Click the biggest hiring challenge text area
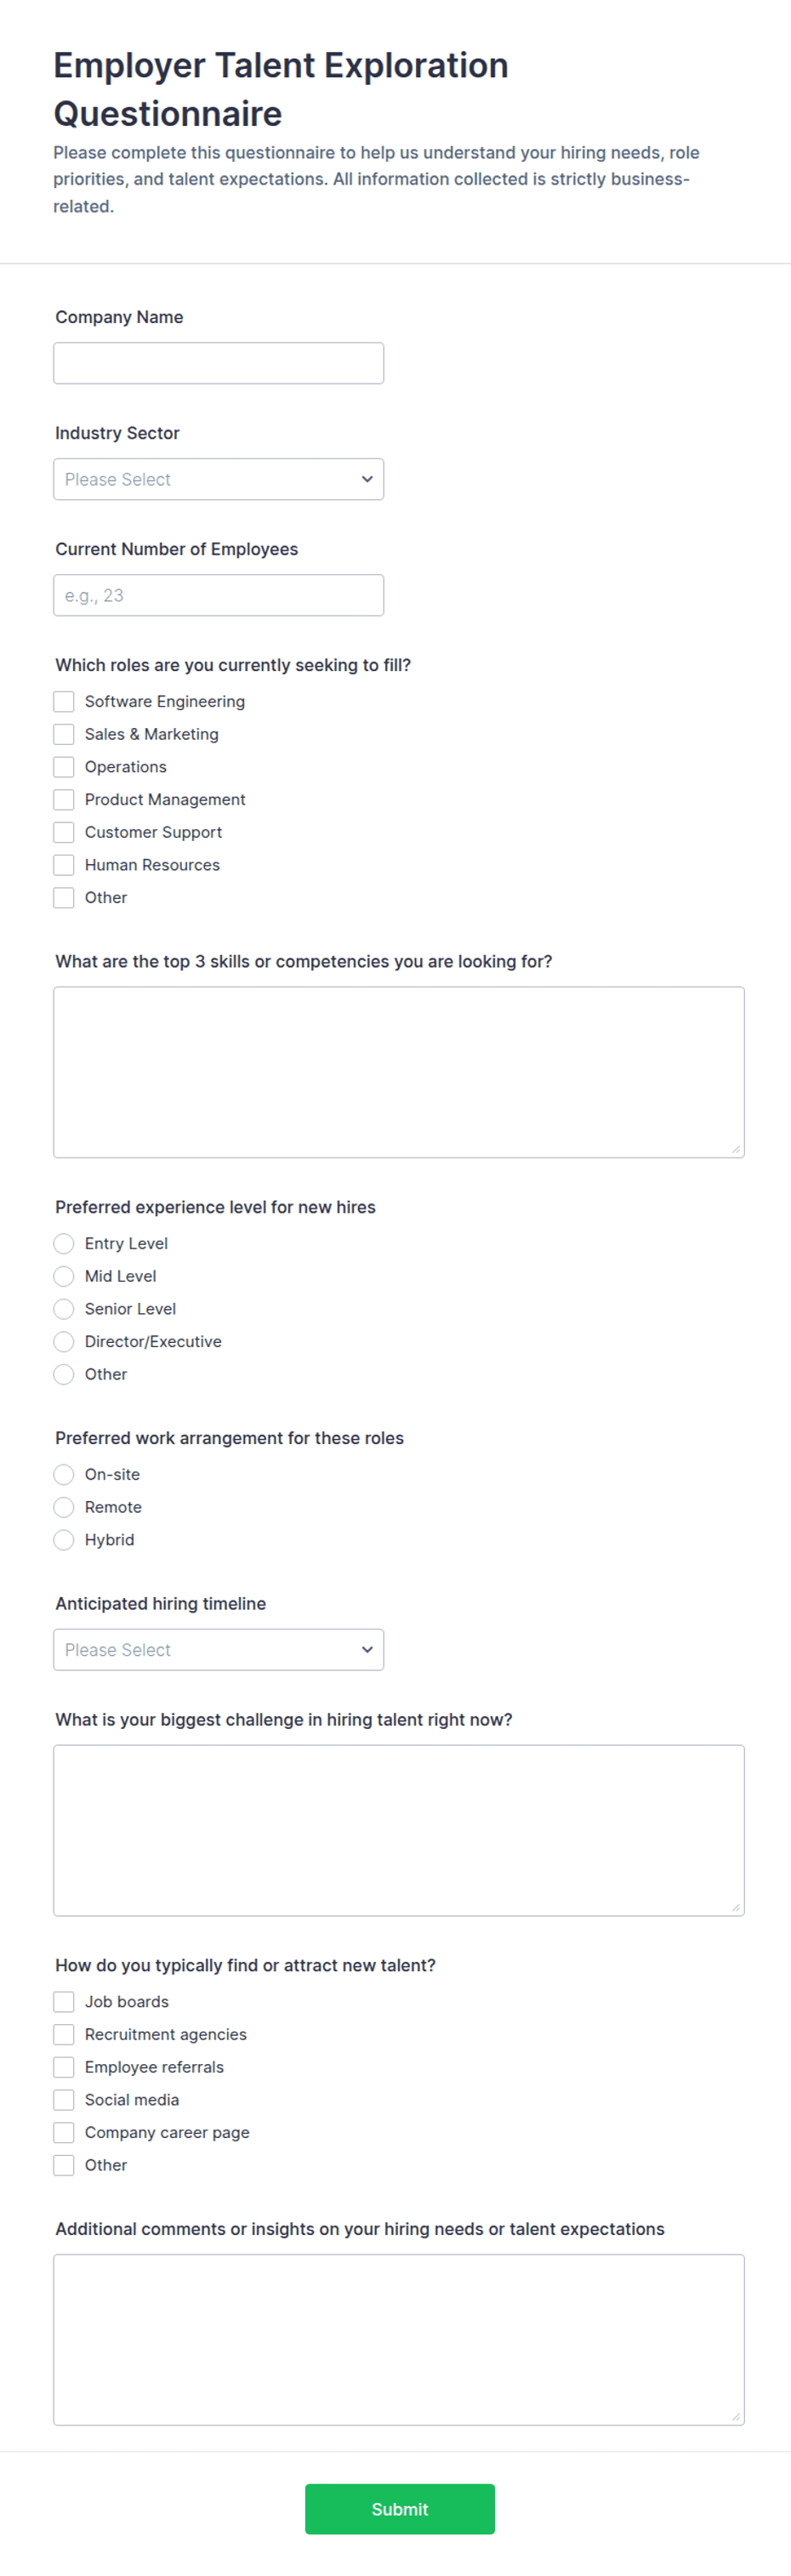 [399, 1830]
